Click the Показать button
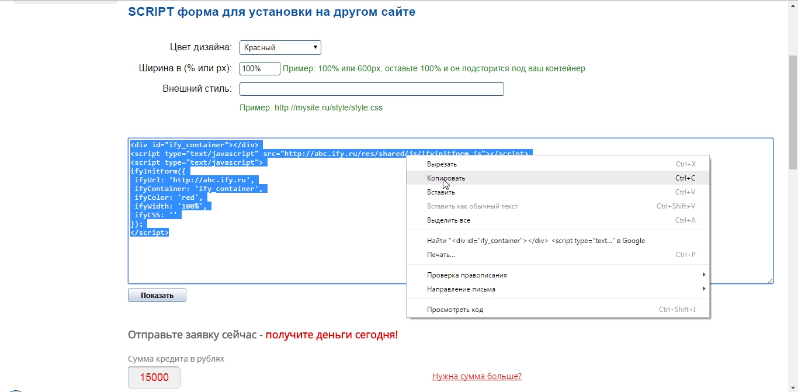Screen dimensions: 798x392 point(157,295)
